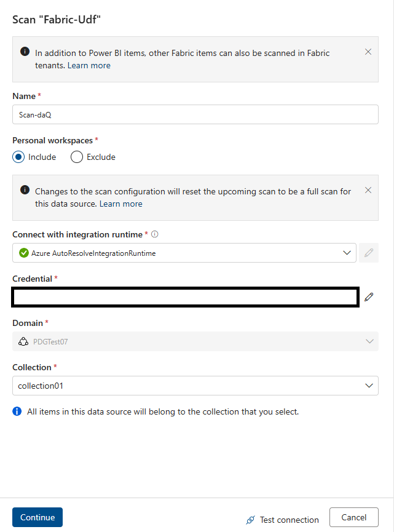Open the Domain dropdown chevron
This screenshot has width=394, height=532.
coord(369,341)
